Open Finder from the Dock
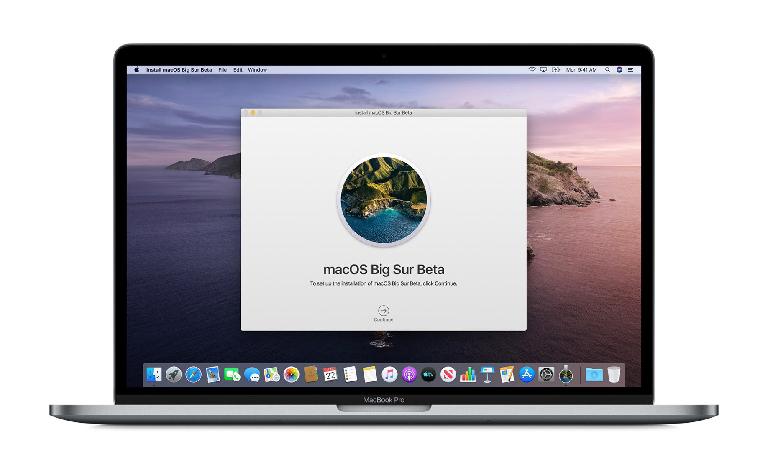This screenshot has width=768, height=475. tap(154, 374)
